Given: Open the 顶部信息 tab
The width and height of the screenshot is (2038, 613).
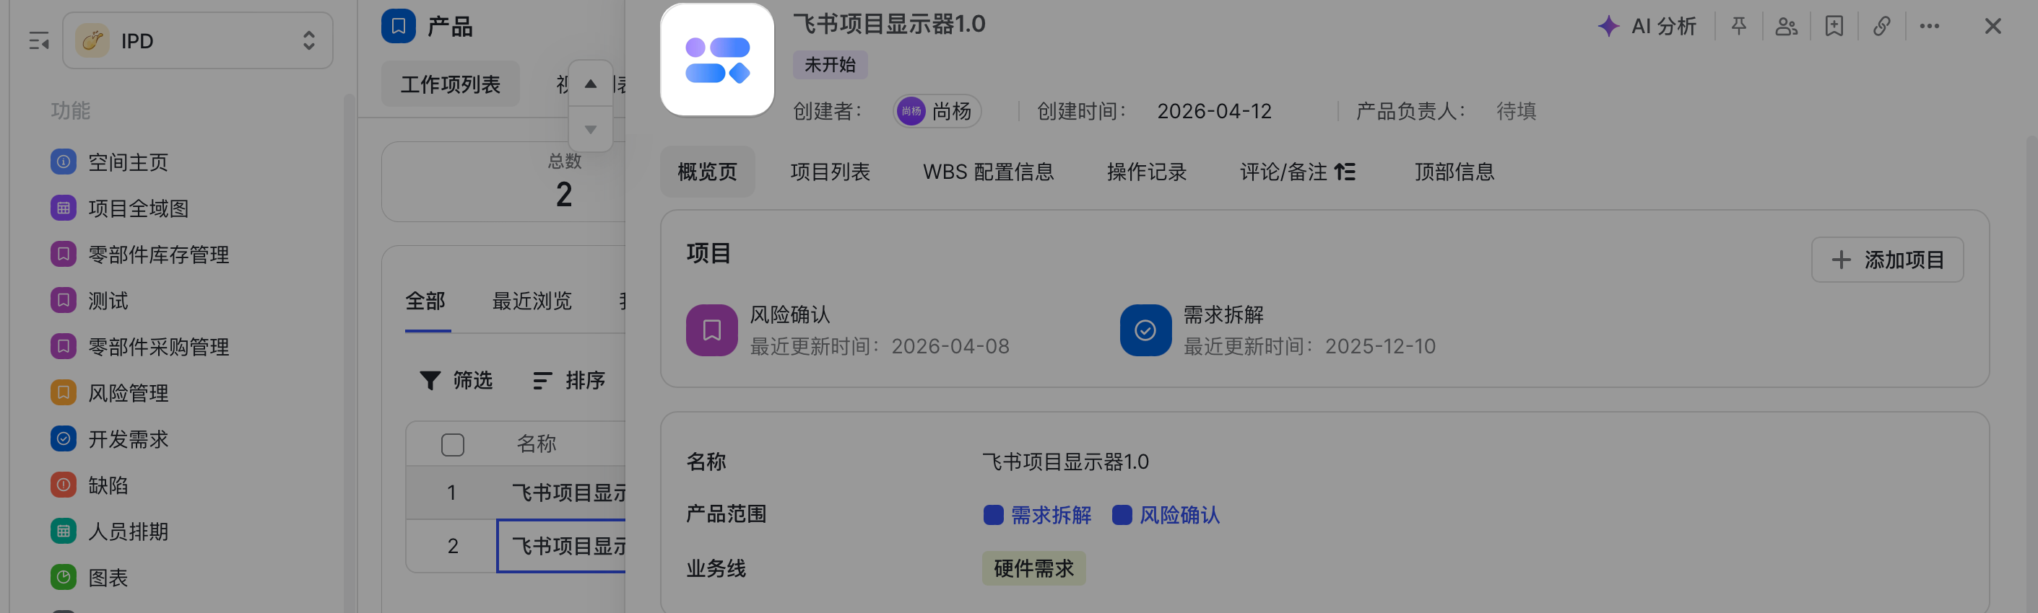Looking at the screenshot, I should (x=1454, y=172).
